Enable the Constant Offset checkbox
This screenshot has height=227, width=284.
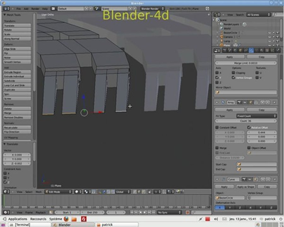coord(217,127)
